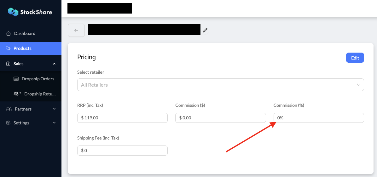The width and height of the screenshot is (377, 177).
Task: Collapse the Sales menu chevron
Action: tap(54, 64)
